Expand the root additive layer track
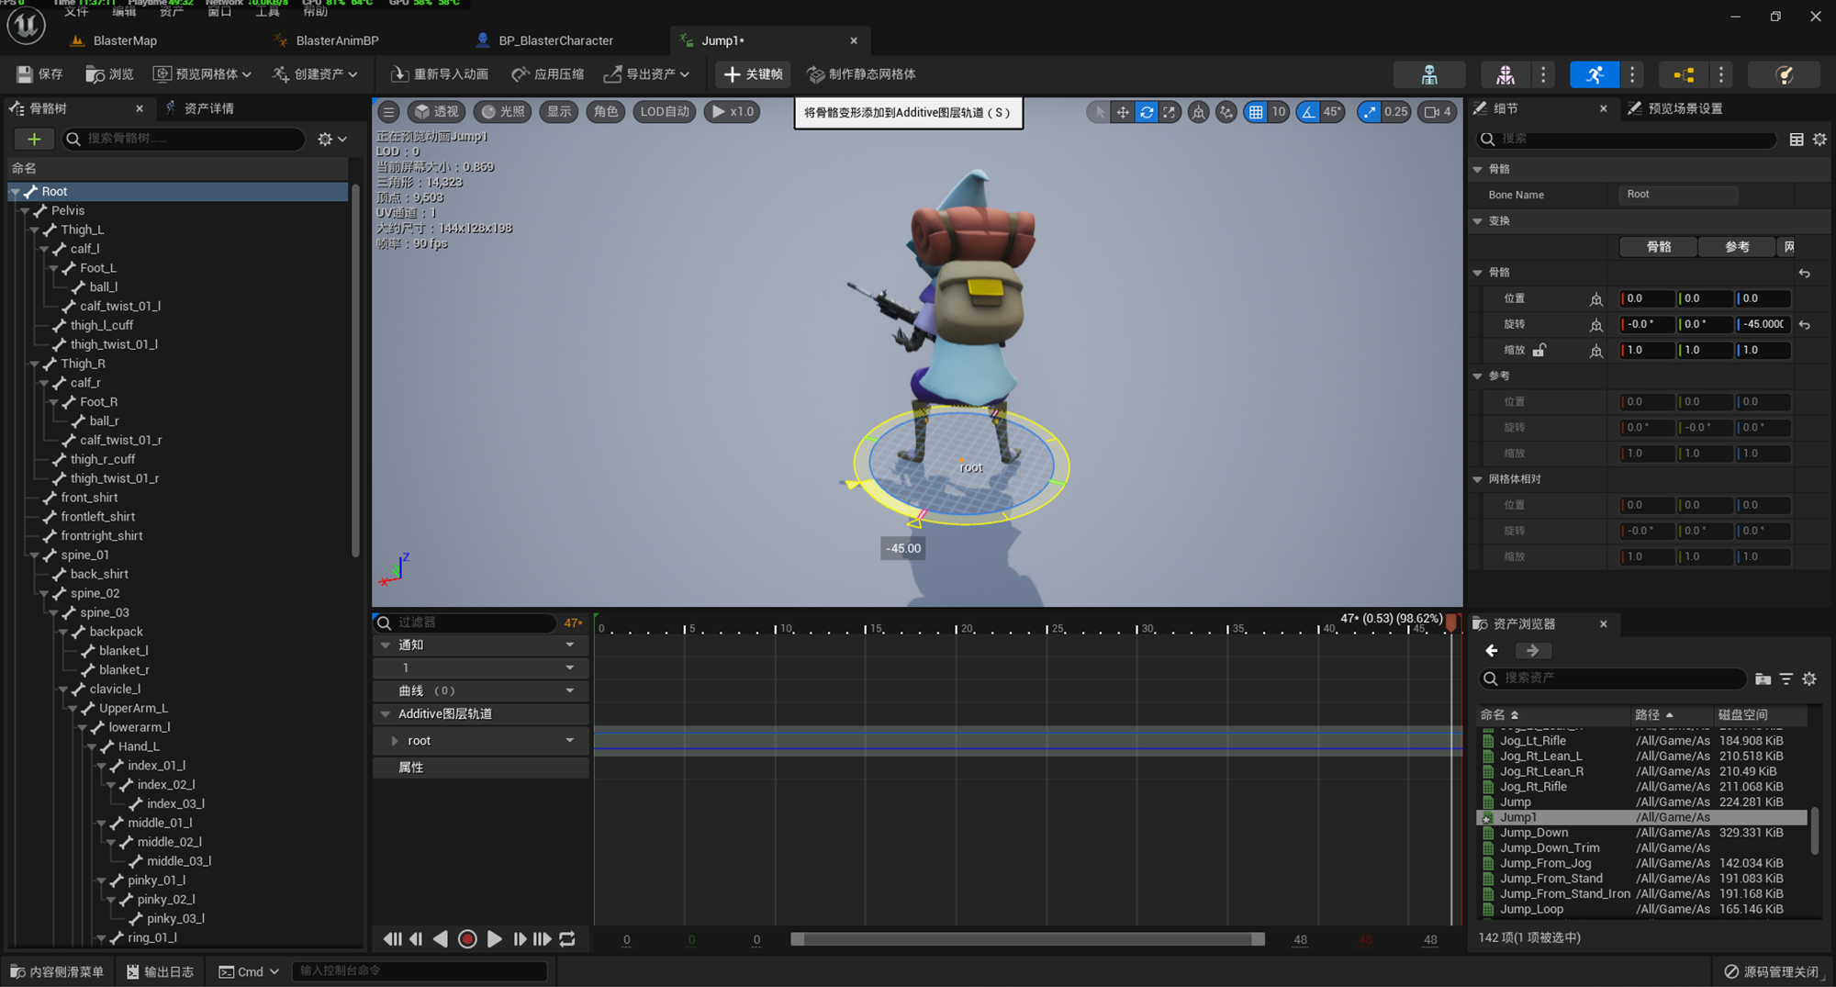This screenshot has height=987, width=1836. click(395, 741)
